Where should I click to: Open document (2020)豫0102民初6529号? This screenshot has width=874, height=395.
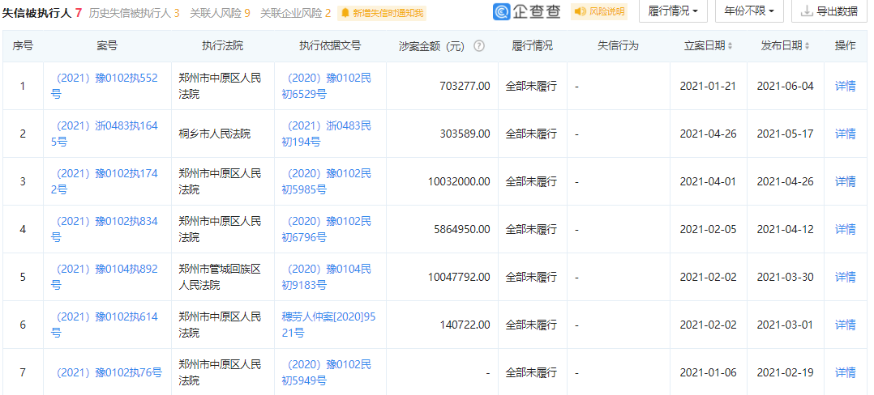click(x=327, y=87)
